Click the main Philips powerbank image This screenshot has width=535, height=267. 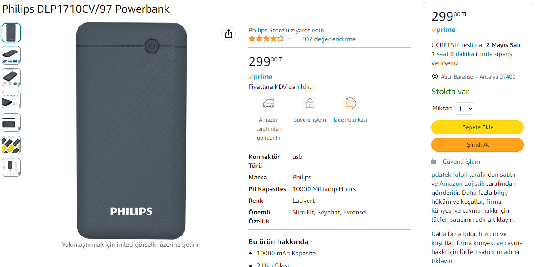pos(131,131)
